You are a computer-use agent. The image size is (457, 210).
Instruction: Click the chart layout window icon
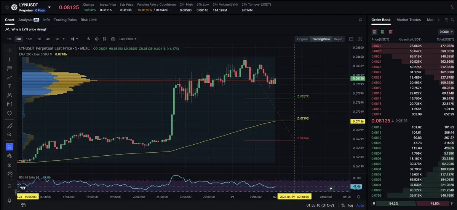click(351, 39)
